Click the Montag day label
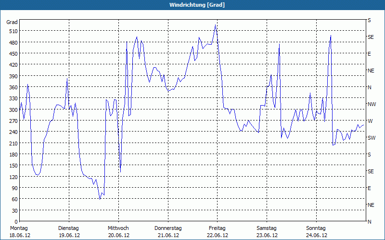 pos(19,228)
